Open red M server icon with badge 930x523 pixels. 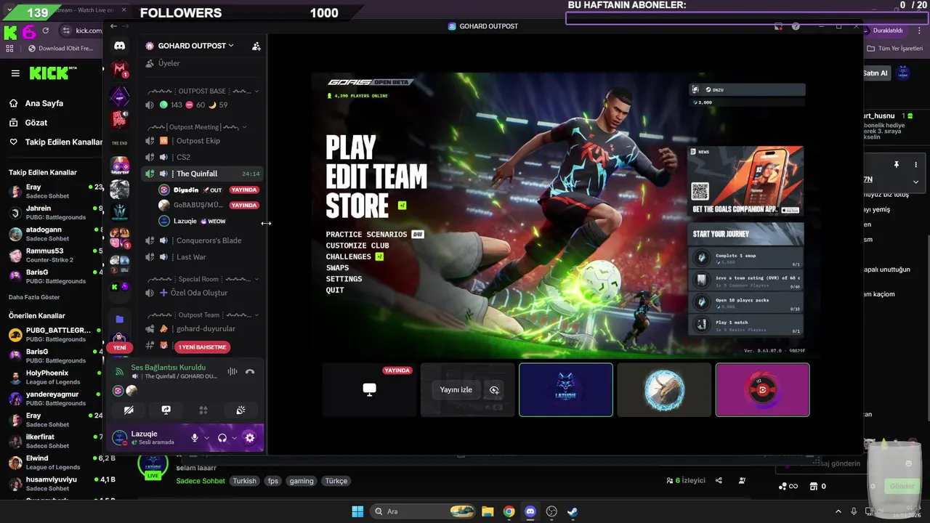click(120, 70)
